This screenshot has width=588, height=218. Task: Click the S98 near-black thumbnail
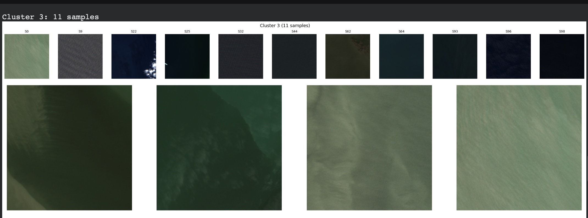tap(562, 56)
